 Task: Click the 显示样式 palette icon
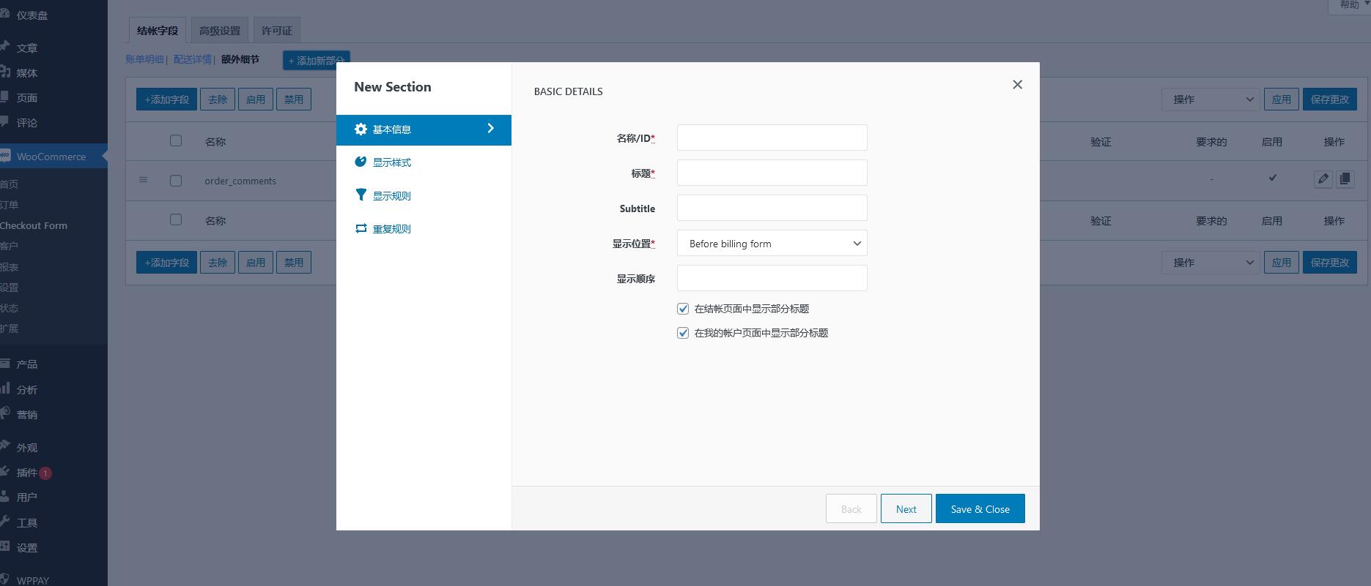pos(361,162)
